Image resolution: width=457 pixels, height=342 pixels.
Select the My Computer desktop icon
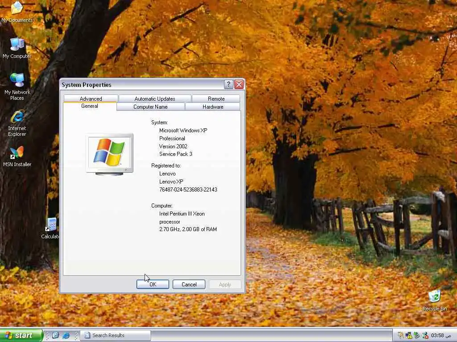(17, 48)
